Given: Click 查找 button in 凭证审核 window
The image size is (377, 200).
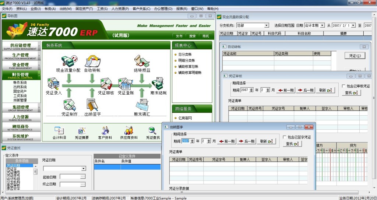Looking at the screenshot, I should click(351, 93).
